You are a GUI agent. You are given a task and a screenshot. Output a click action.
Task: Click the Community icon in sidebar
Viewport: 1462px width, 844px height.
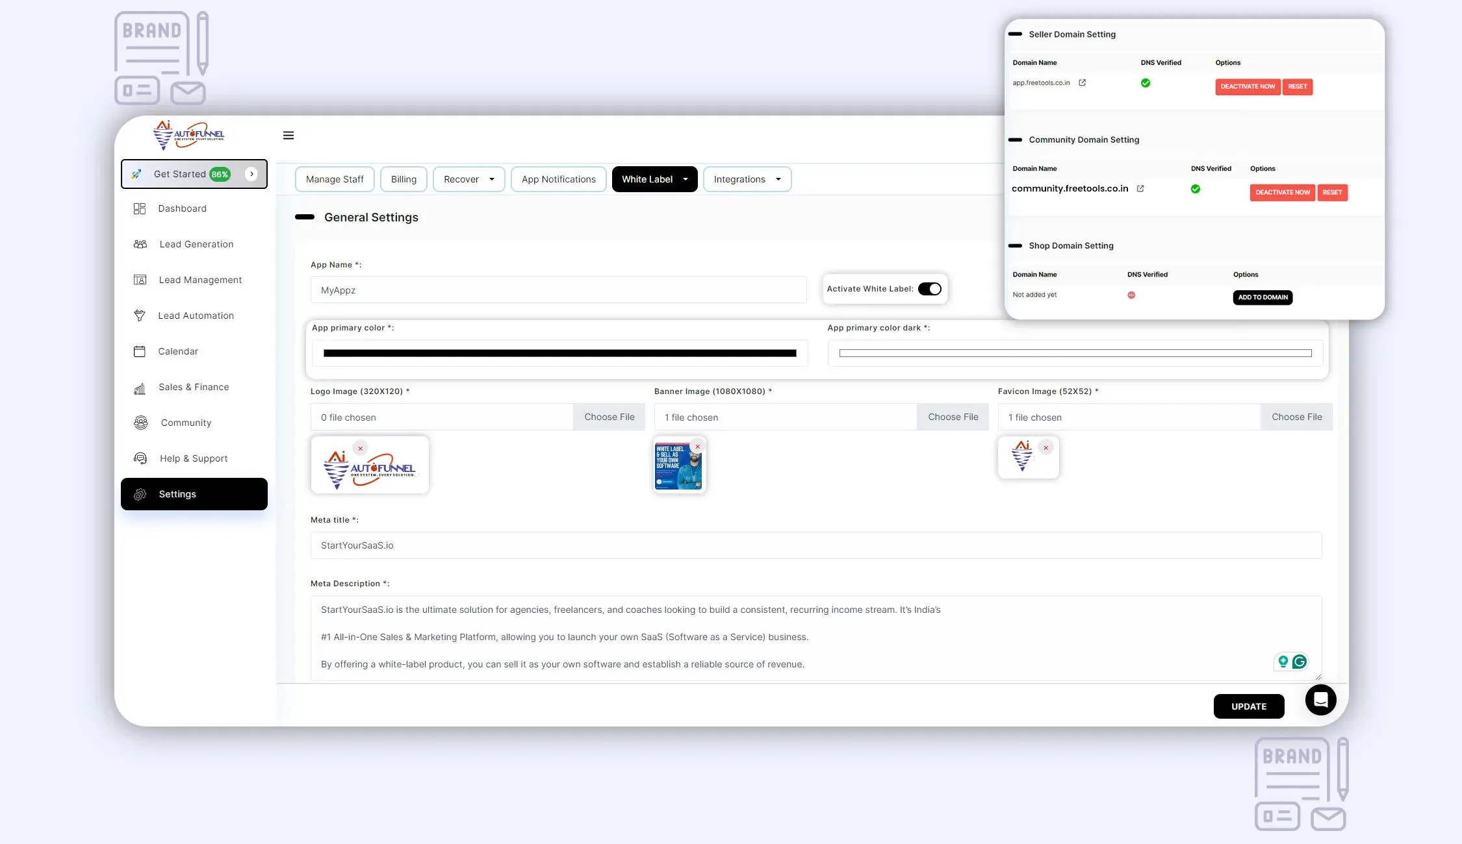pyautogui.click(x=141, y=423)
